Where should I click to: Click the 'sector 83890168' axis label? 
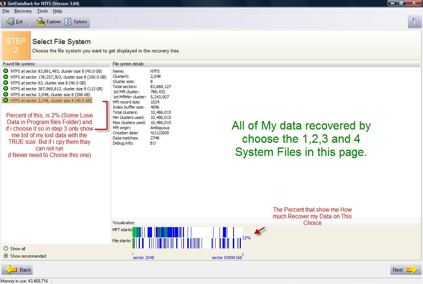coord(227,258)
